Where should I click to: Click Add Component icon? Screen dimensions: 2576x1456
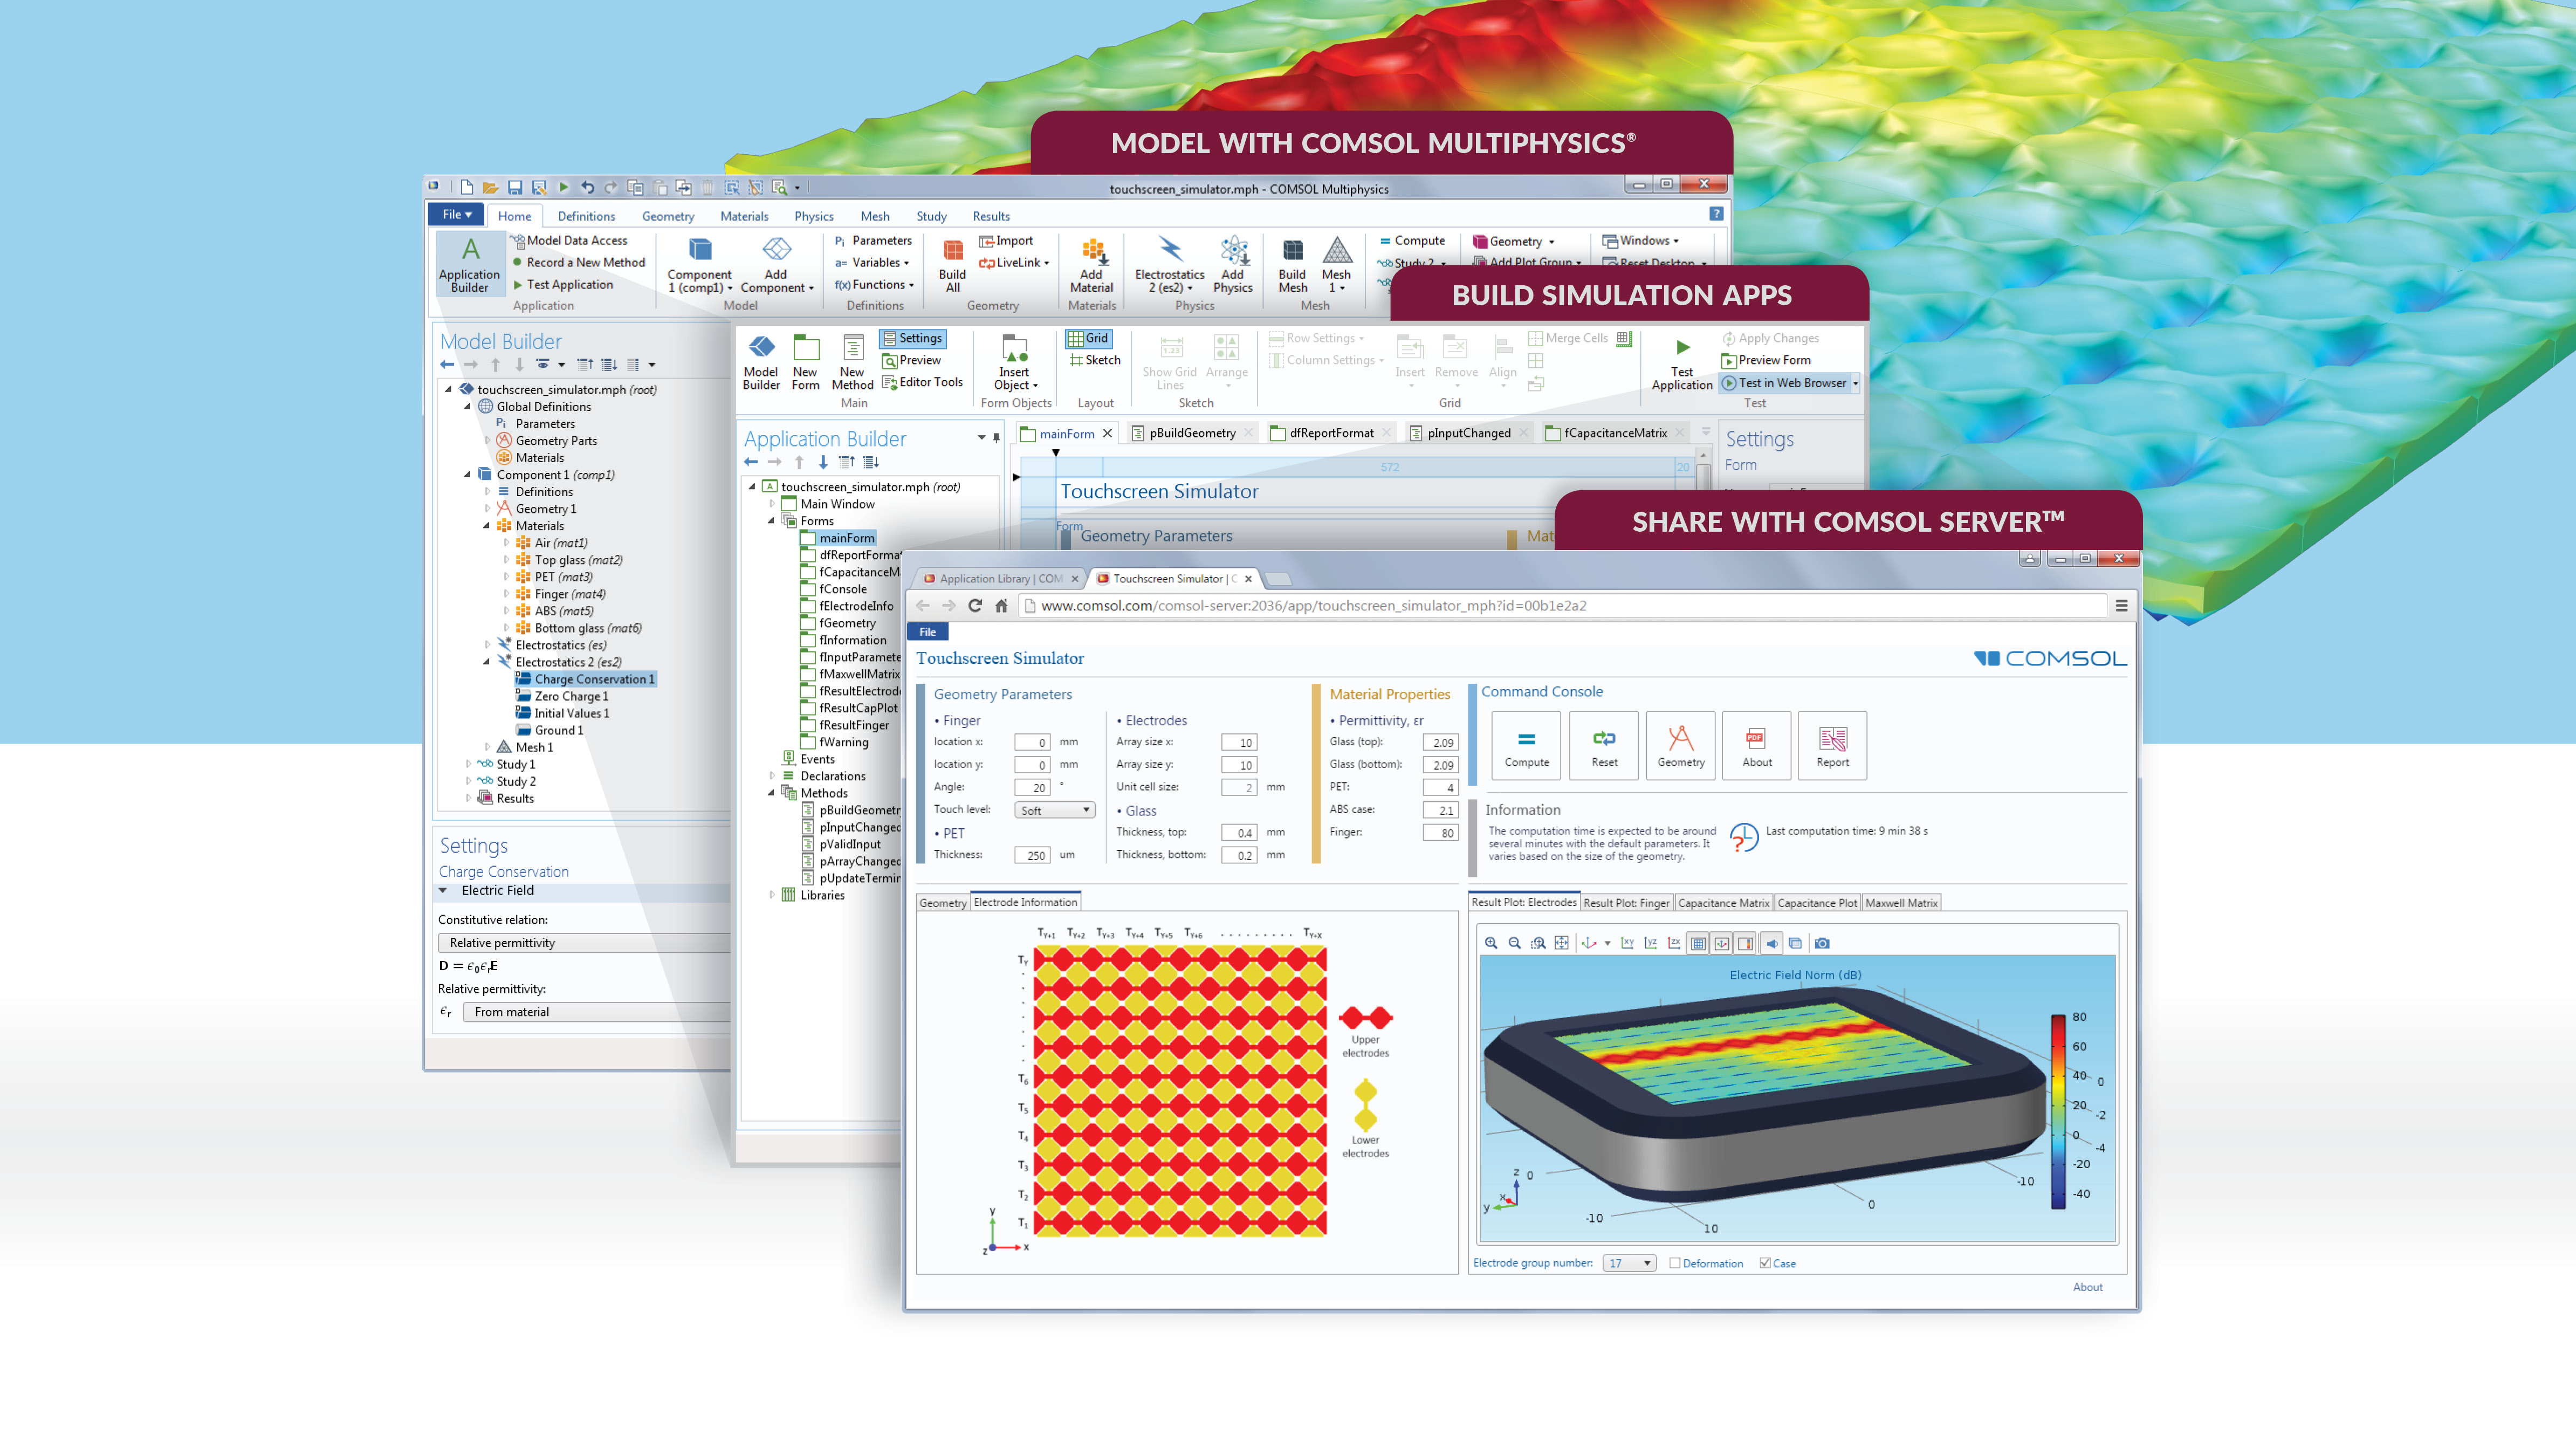coord(776,264)
